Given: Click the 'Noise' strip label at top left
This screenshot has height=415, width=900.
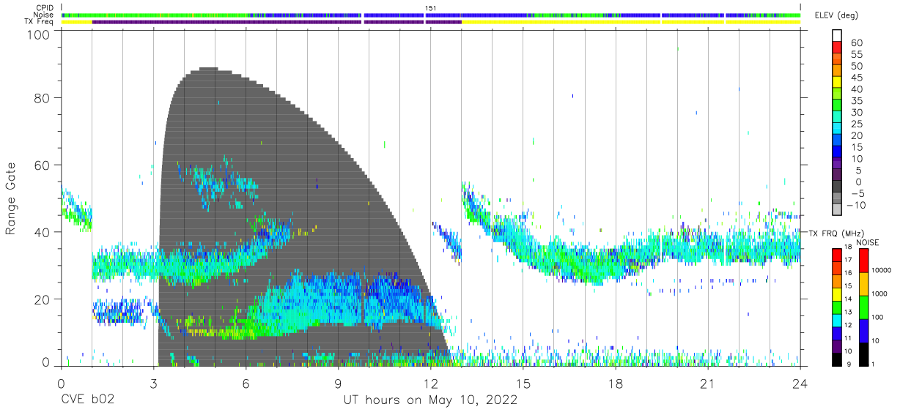Looking at the screenshot, I should tap(43, 15).
